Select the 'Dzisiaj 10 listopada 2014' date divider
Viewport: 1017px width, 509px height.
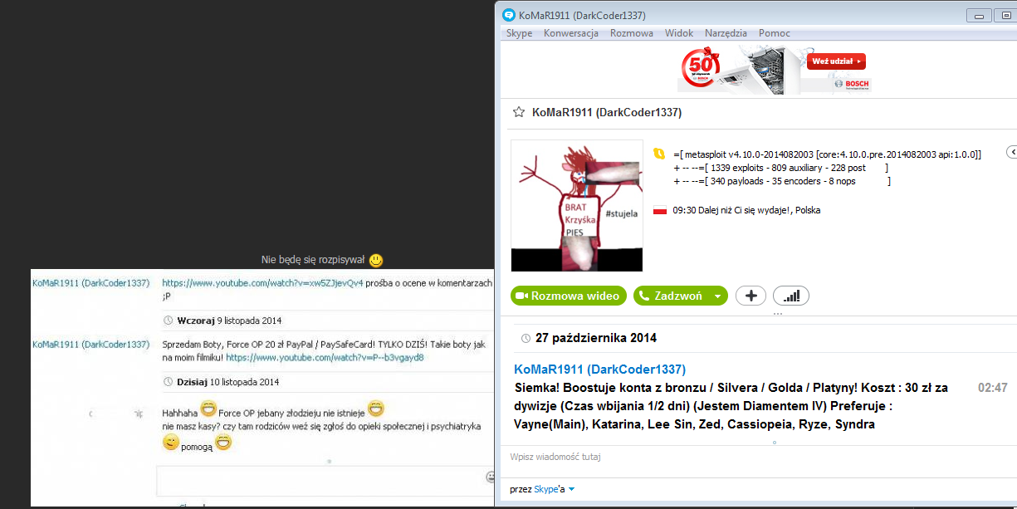tap(228, 382)
